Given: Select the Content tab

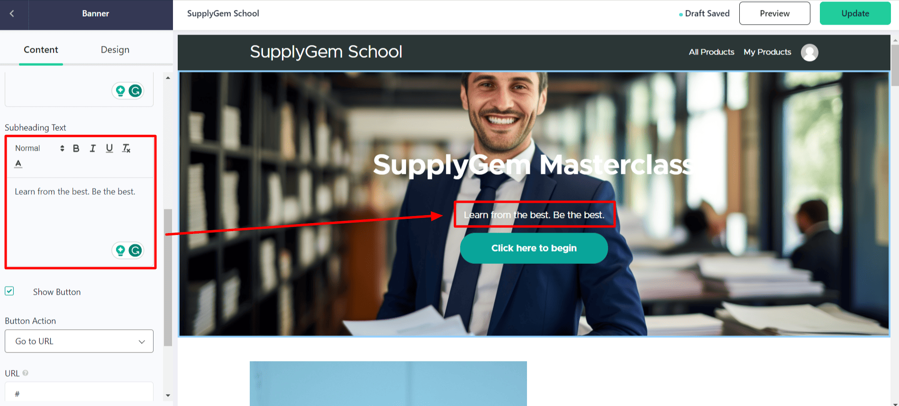Looking at the screenshot, I should point(41,50).
